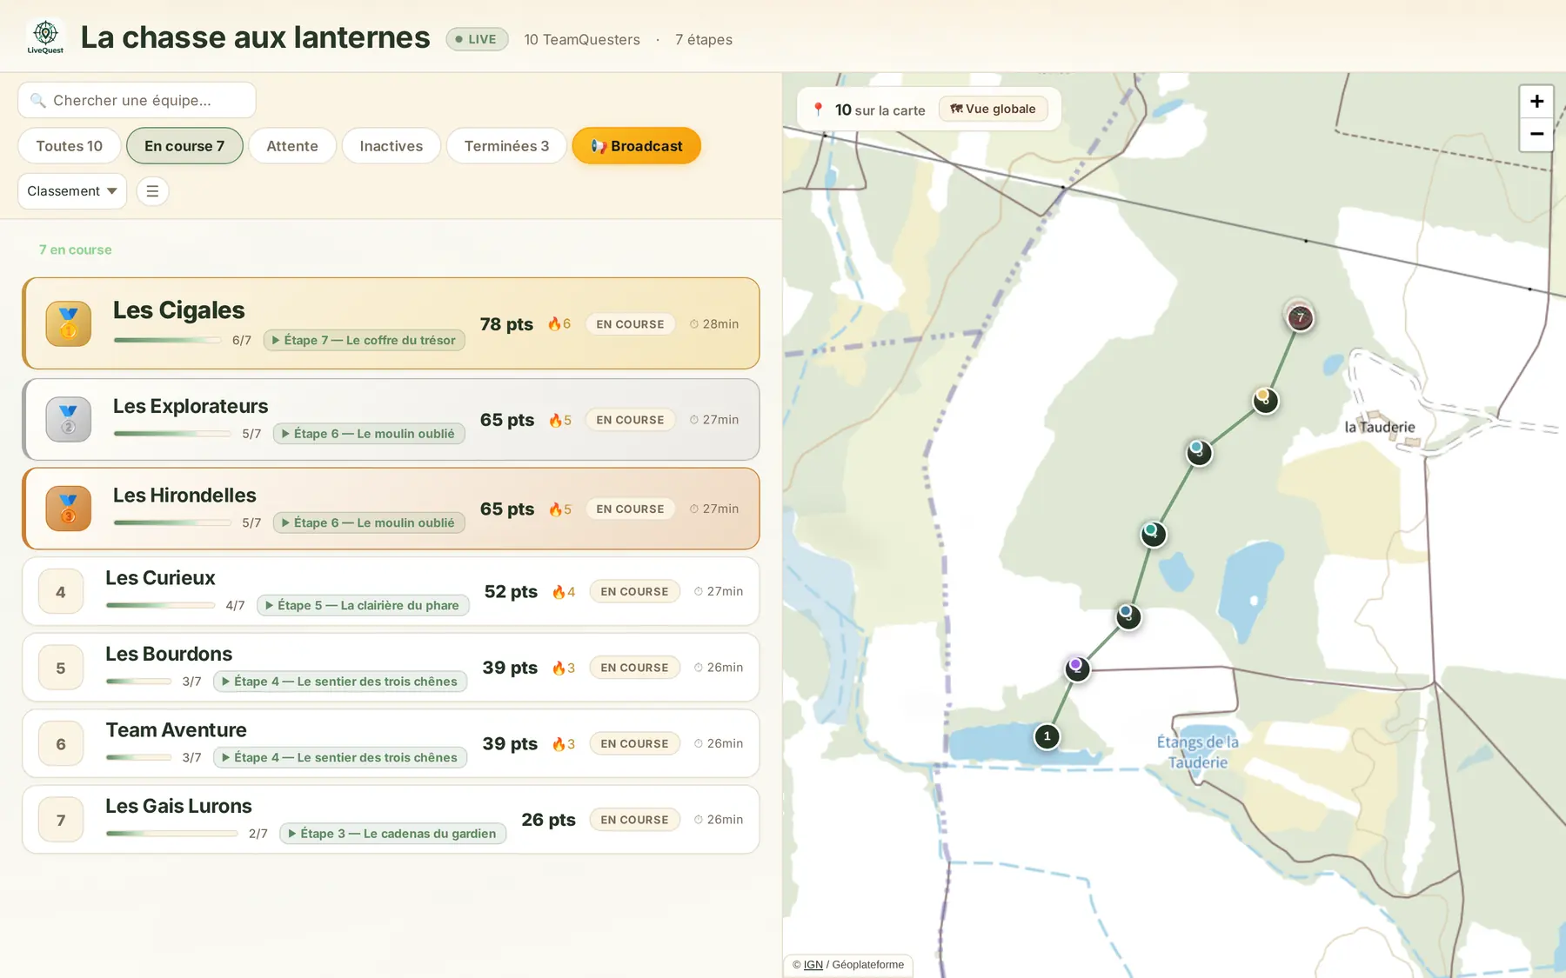Click the Broadcast button
1566x978 pixels.
(x=637, y=146)
